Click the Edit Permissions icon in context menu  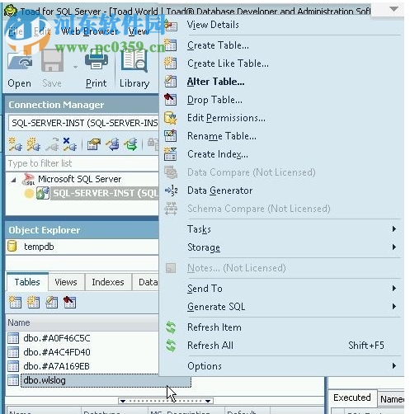[171, 118]
